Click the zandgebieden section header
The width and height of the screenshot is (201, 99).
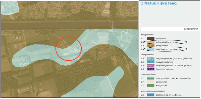click(147, 35)
